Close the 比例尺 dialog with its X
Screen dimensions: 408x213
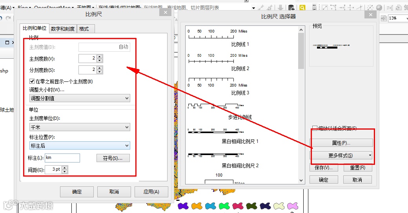[x=165, y=12]
